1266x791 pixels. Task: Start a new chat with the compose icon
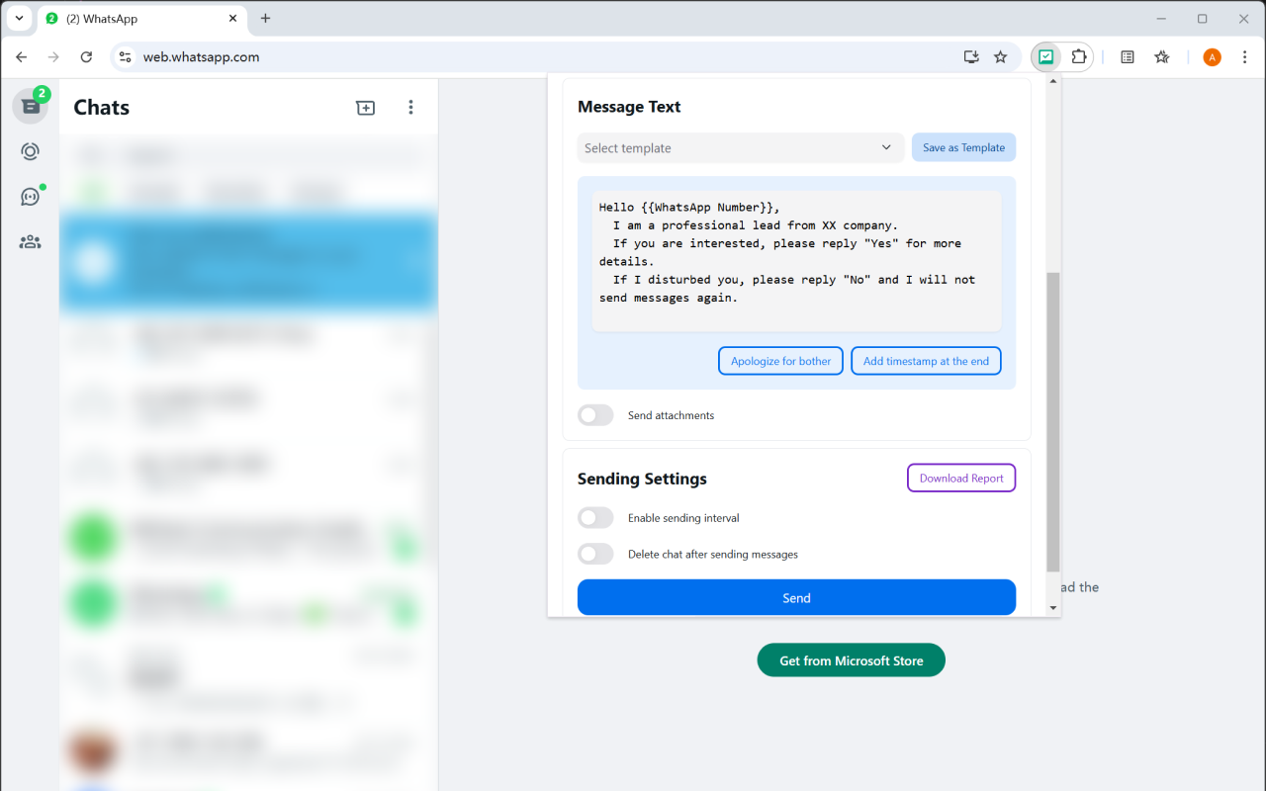[365, 108]
